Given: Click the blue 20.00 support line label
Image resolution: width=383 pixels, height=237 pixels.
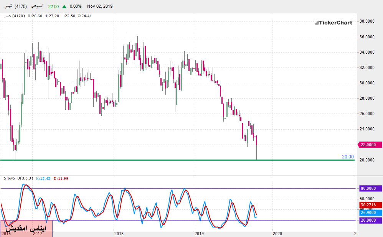Looking at the screenshot, I should click(348, 156).
